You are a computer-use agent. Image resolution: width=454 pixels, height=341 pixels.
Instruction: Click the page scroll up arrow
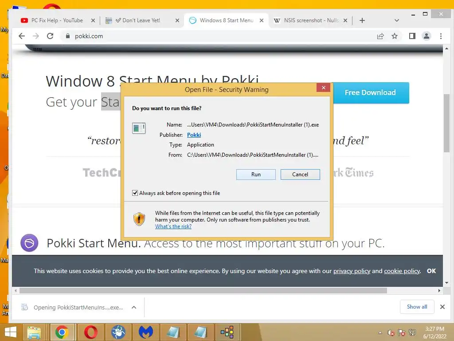point(446,49)
